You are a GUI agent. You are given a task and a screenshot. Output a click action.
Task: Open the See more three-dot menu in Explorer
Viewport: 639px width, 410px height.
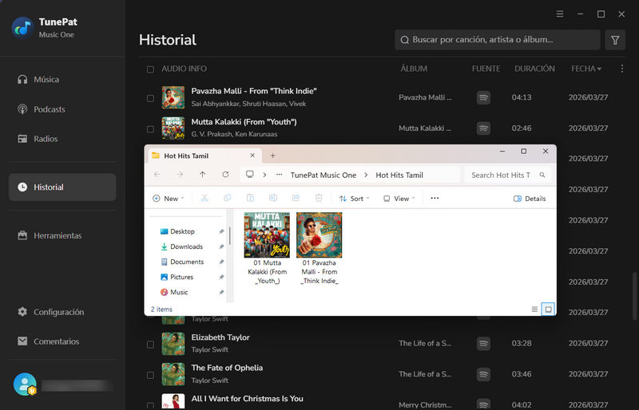point(435,199)
